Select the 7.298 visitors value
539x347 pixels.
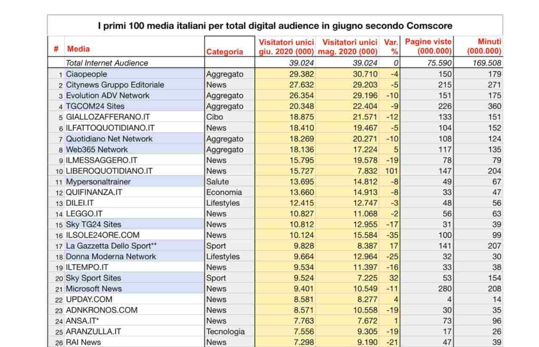coord(304,342)
